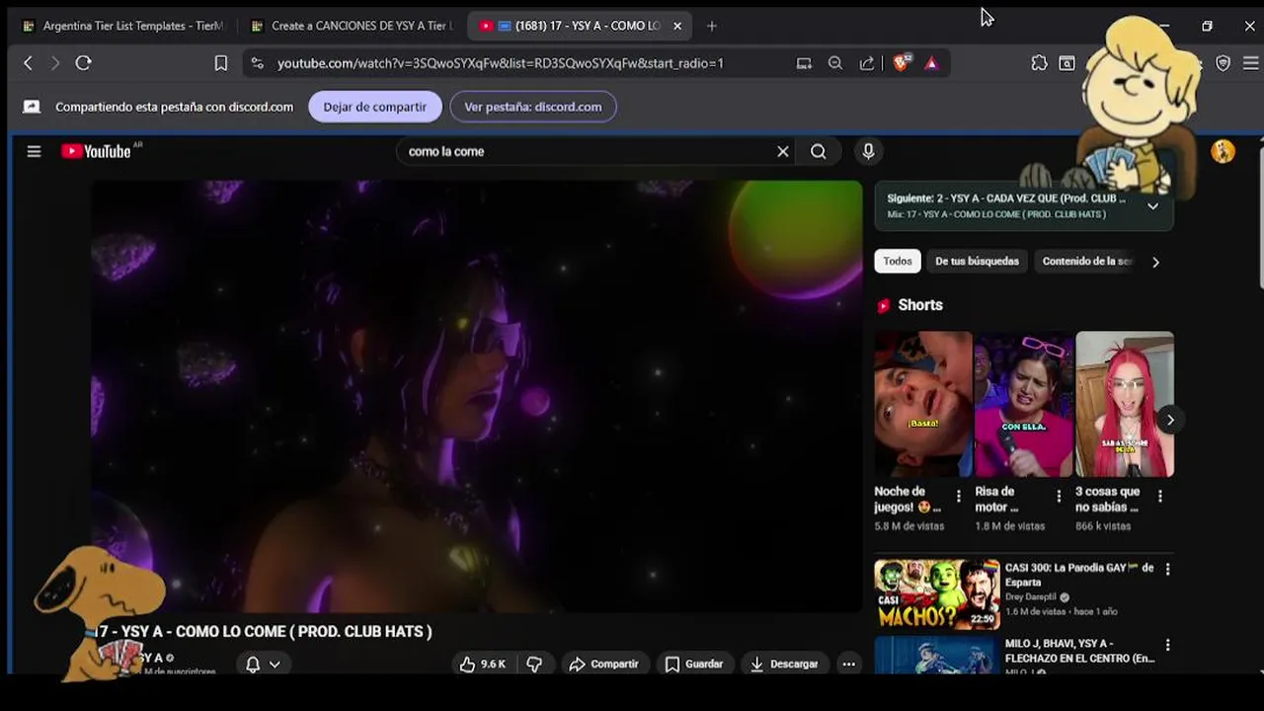This screenshot has width=1264, height=711.
Task: Click the video player area
Action: point(477,395)
